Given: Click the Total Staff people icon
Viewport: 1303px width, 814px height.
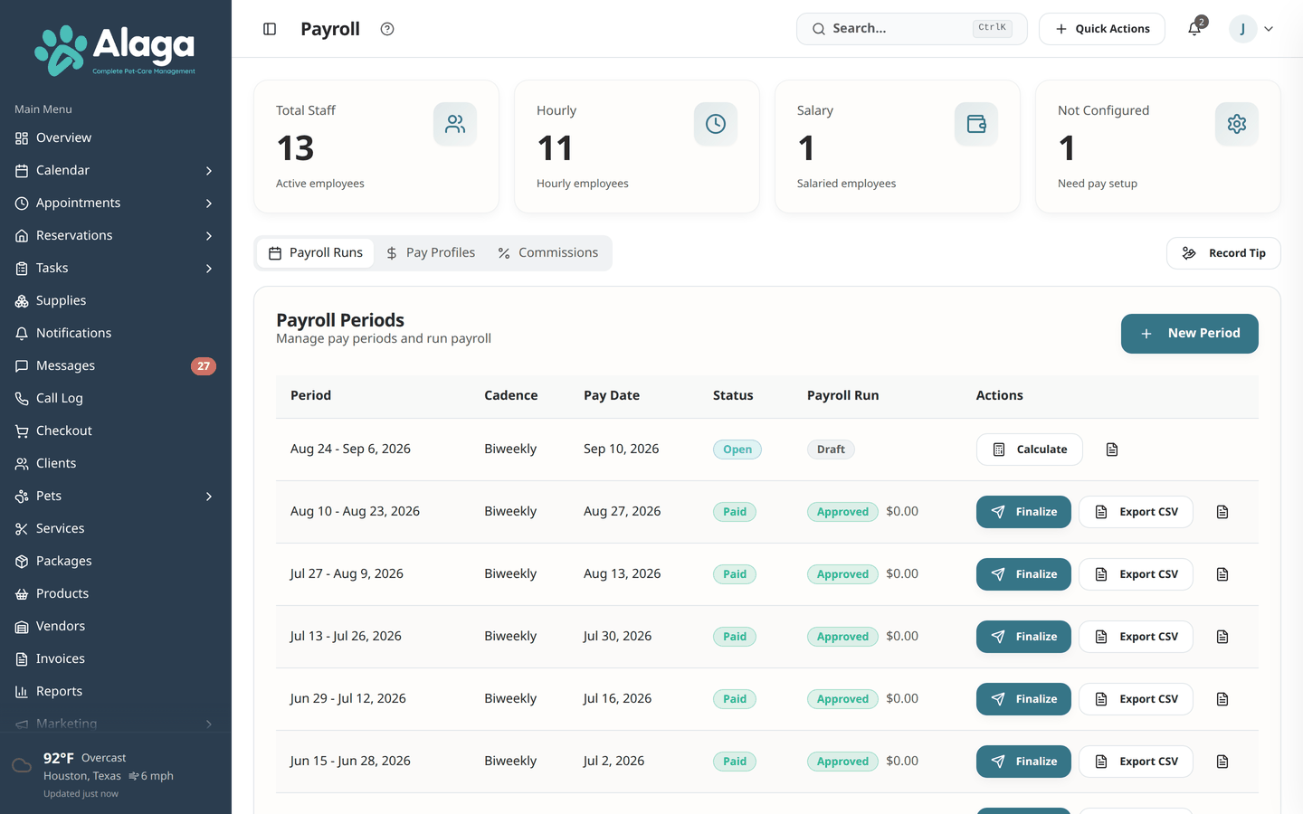Looking at the screenshot, I should 455,124.
